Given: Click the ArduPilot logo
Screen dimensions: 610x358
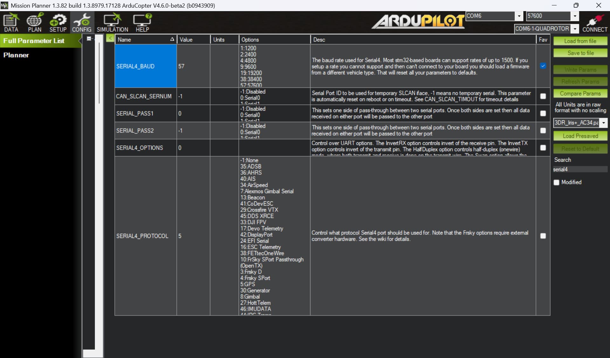Looking at the screenshot, I should [x=418, y=21].
